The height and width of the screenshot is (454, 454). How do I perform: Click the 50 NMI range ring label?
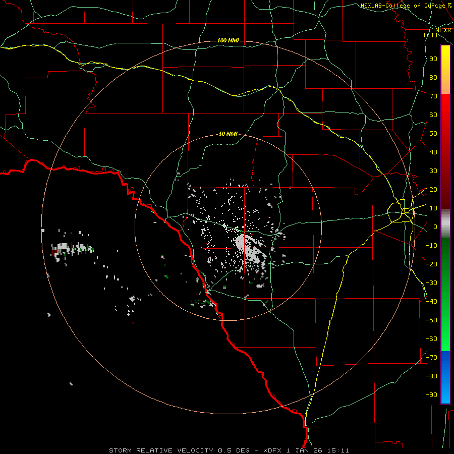[x=228, y=134]
